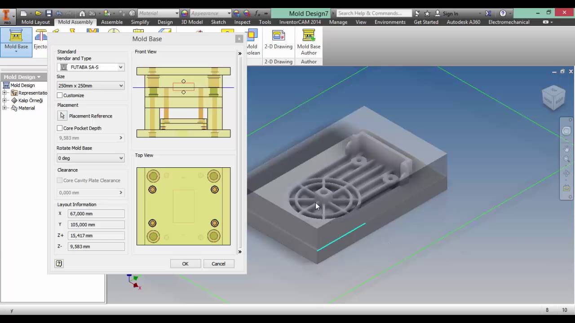Open the Inspect ribbon tab
This screenshot has width=575, height=323.
(x=242, y=22)
